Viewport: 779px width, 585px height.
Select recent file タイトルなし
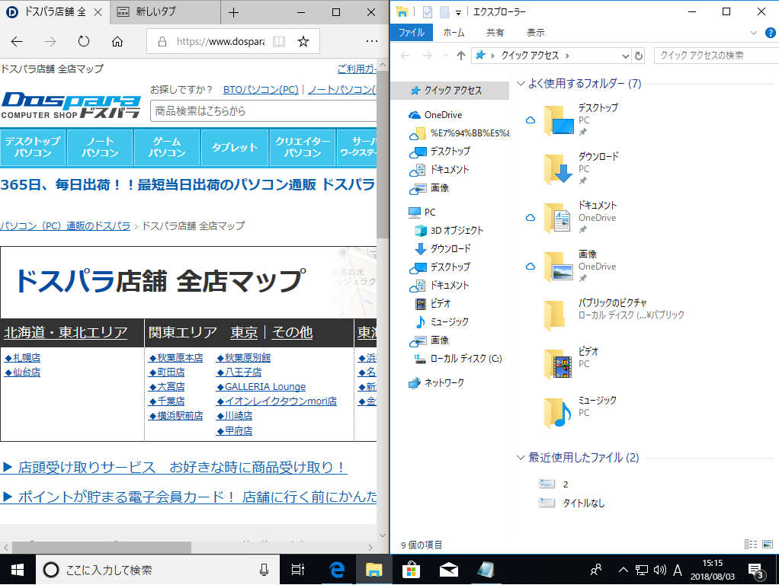pyautogui.click(x=572, y=503)
